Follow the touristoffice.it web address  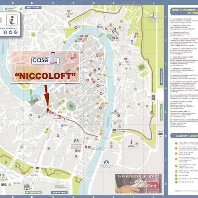pyautogui.click(x=9, y=28)
